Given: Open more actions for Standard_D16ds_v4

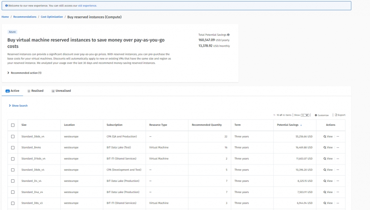Looking at the screenshot, I should point(338,159).
